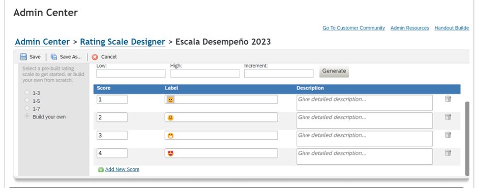This screenshot has width=478, height=188.
Task: Click the description box for score 3
Action: 365,139
